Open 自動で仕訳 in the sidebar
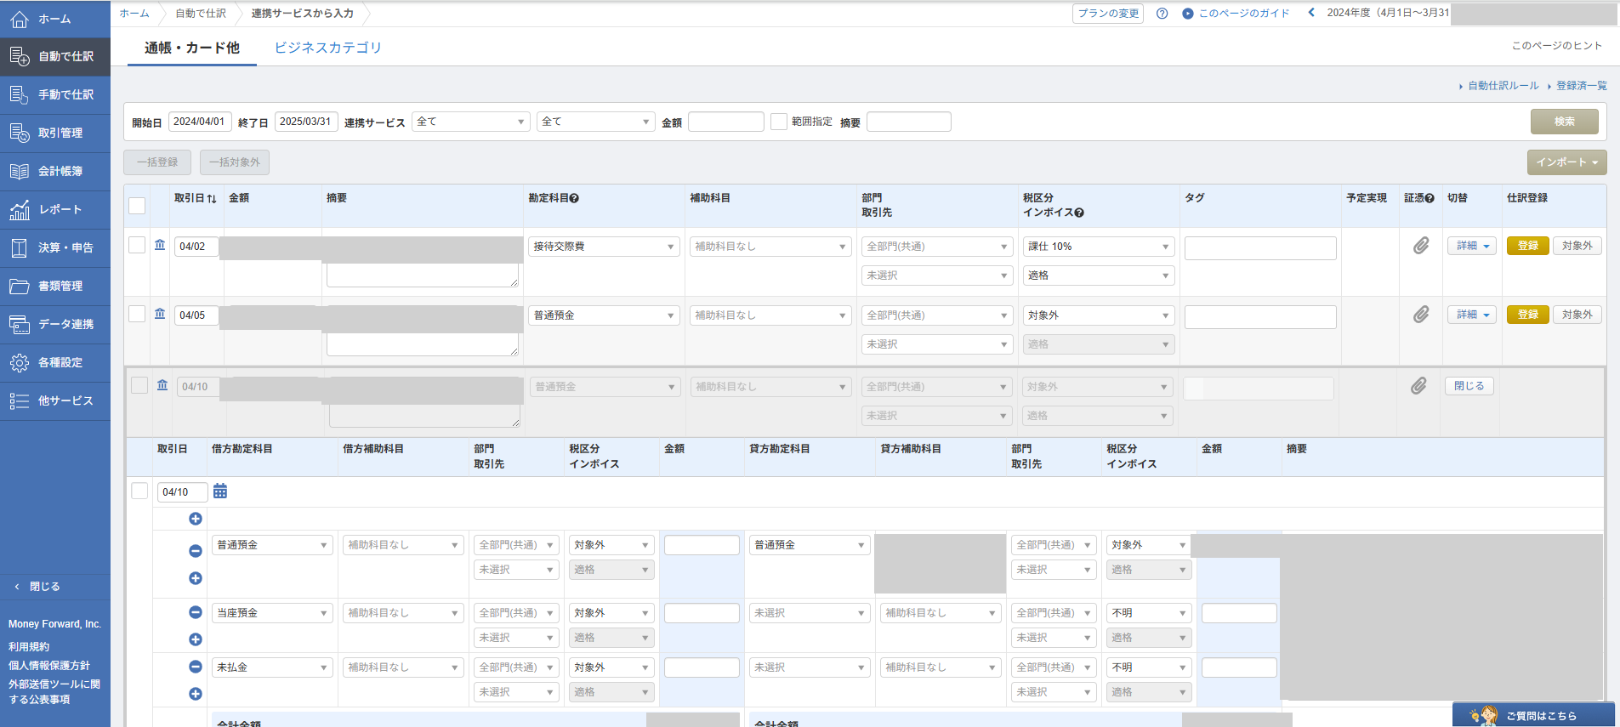 pyautogui.click(x=55, y=57)
